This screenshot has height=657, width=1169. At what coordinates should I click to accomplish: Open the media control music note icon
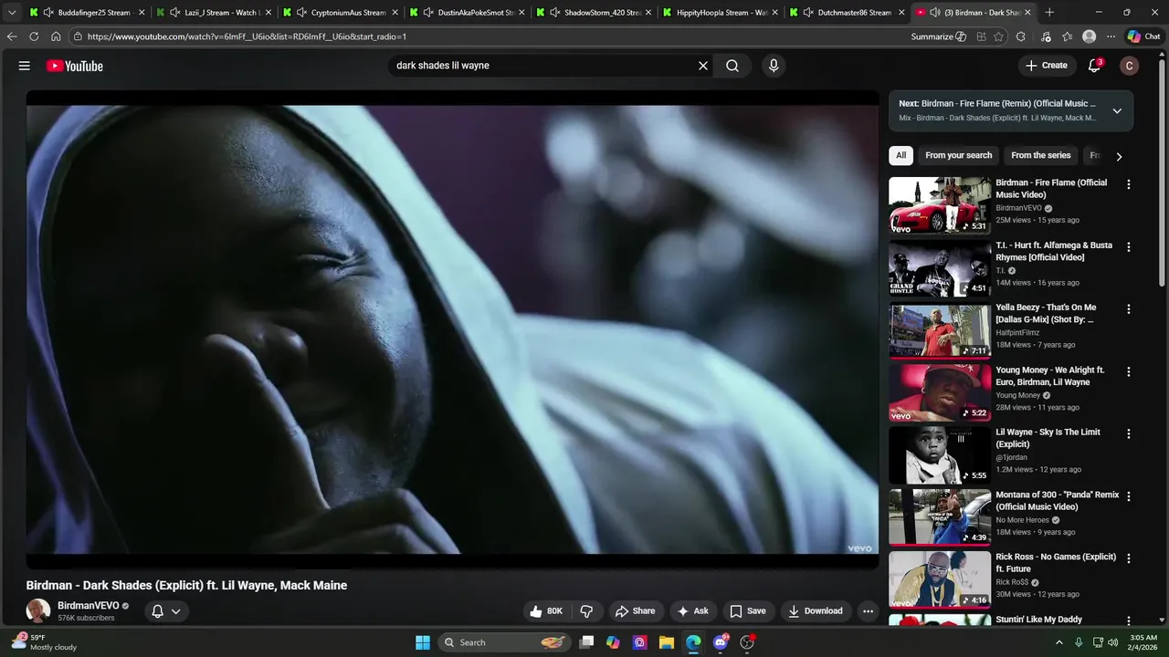tap(1045, 36)
